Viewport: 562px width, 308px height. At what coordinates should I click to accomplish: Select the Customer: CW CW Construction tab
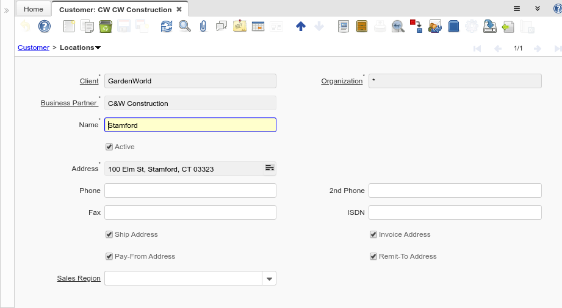(x=115, y=10)
